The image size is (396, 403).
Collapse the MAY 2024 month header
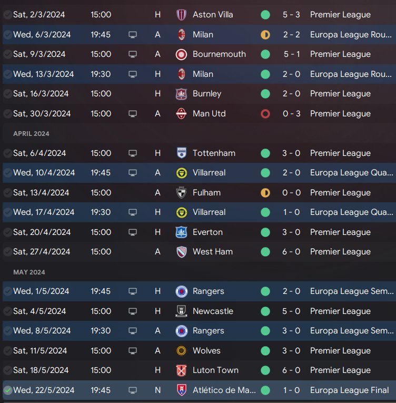pyautogui.click(x=29, y=272)
